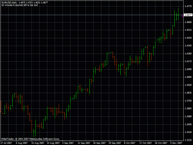193x145 pixels.
Task: Click the 1.4600 price axis label
Action: (x=188, y=22)
